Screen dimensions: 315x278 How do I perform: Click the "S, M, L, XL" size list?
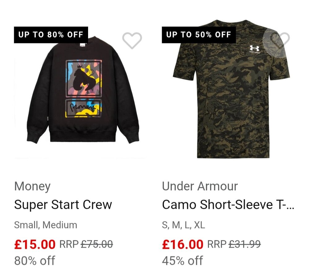click(x=183, y=225)
